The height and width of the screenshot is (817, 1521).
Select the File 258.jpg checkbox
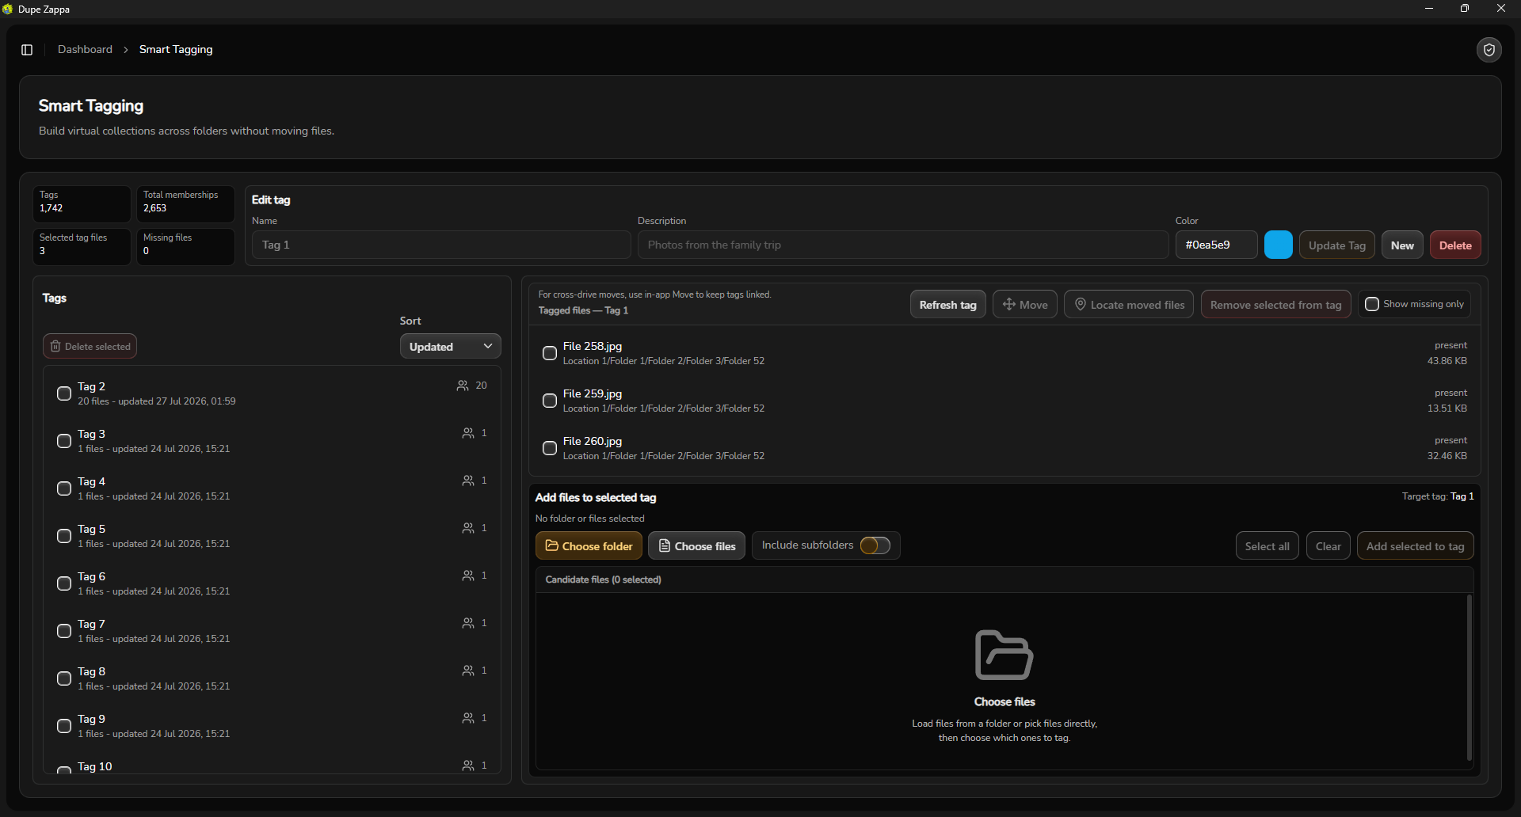[550, 353]
